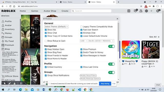The image size is (164, 92).
Task: Turn off the Profile section switch
Action: tap(111, 64)
